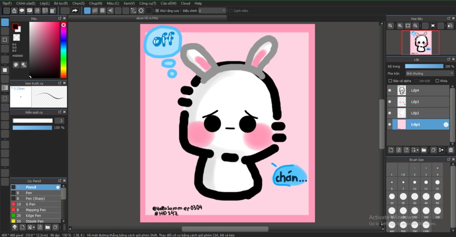This screenshot has height=237, width=456.
Task: Click the layer folder icon
Action: [x=424, y=150]
